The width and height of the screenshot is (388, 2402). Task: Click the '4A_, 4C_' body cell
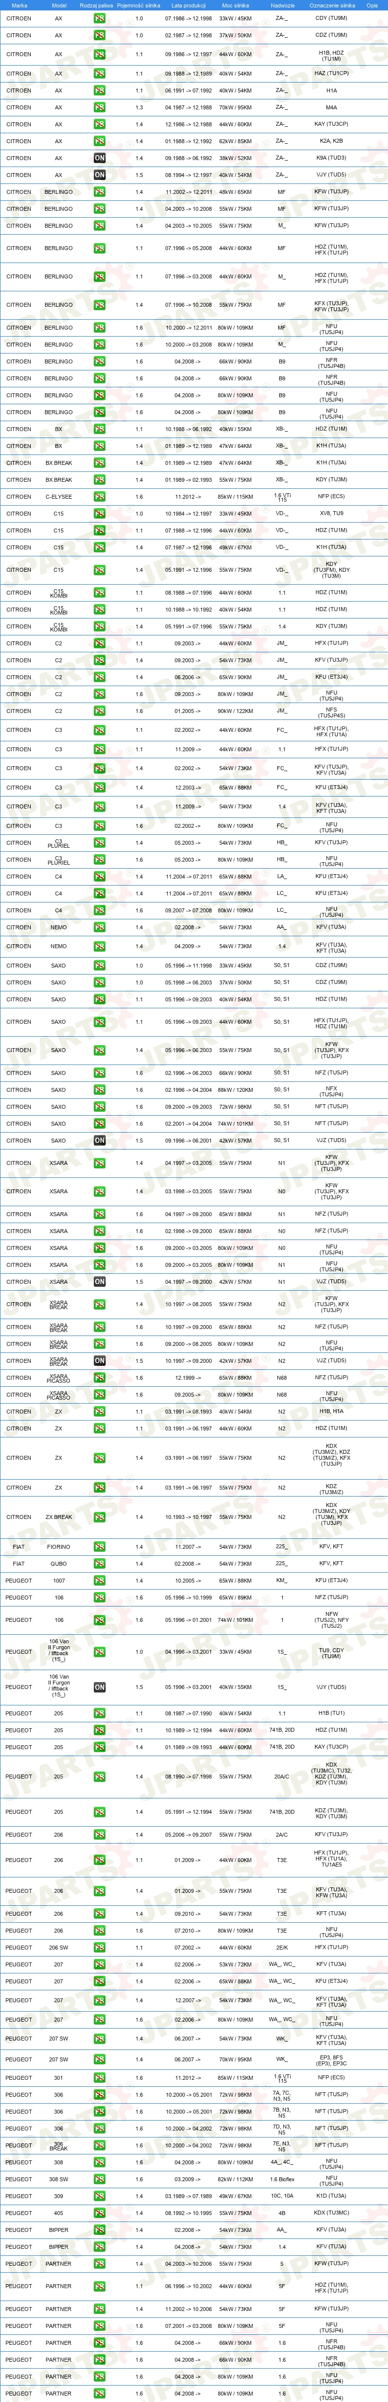click(x=282, y=2162)
